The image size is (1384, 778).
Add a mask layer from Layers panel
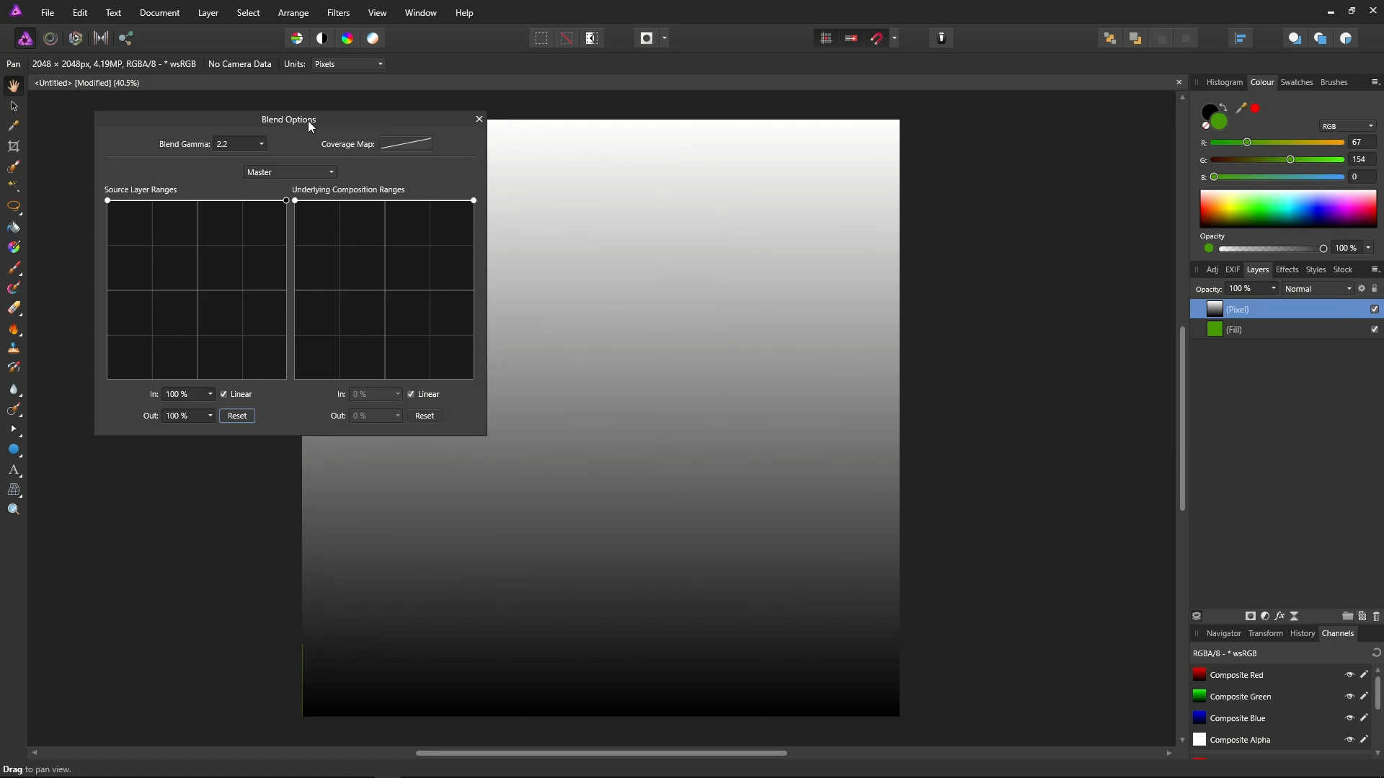(1251, 616)
